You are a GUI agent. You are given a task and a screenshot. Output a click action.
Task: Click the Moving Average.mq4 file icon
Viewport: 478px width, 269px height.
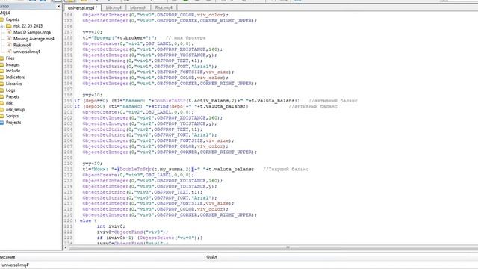pyautogui.click(x=9, y=38)
